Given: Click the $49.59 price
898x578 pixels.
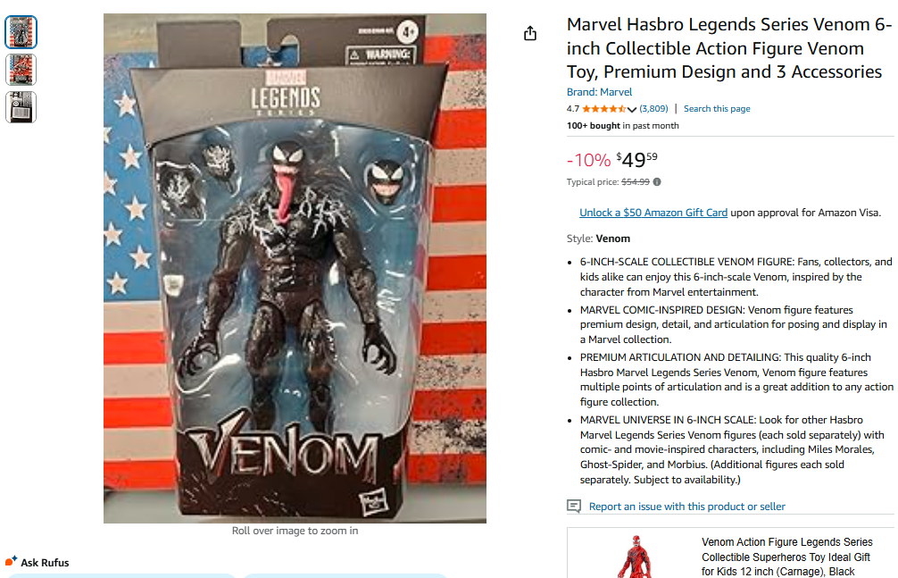Looking at the screenshot, I should pos(636,159).
